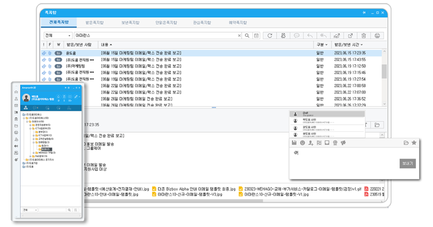
Task: Click the person contact icon in Amaranth10 sidebar
Action: [16, 99]
